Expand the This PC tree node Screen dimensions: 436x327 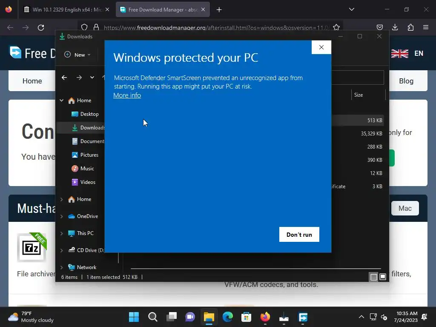coord(61,233)
